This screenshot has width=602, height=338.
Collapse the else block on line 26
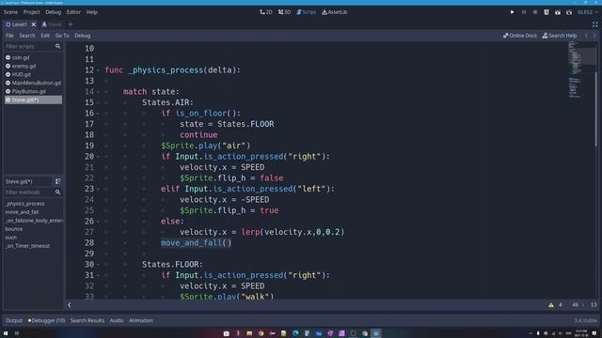point(98,222)
